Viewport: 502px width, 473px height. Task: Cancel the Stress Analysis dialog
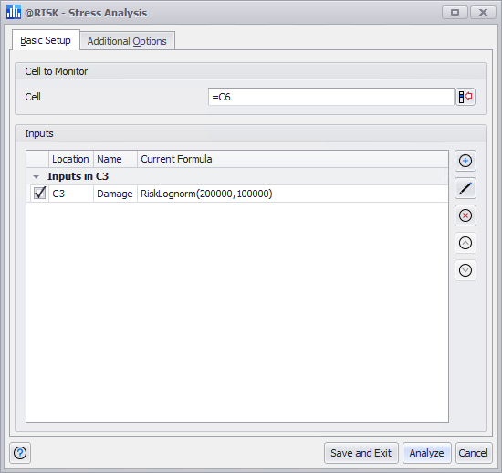coord(474,453)
